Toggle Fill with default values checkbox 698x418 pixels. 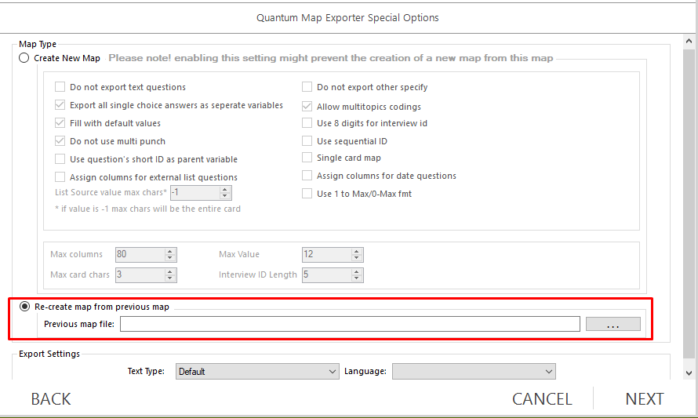tap(60, 123)
